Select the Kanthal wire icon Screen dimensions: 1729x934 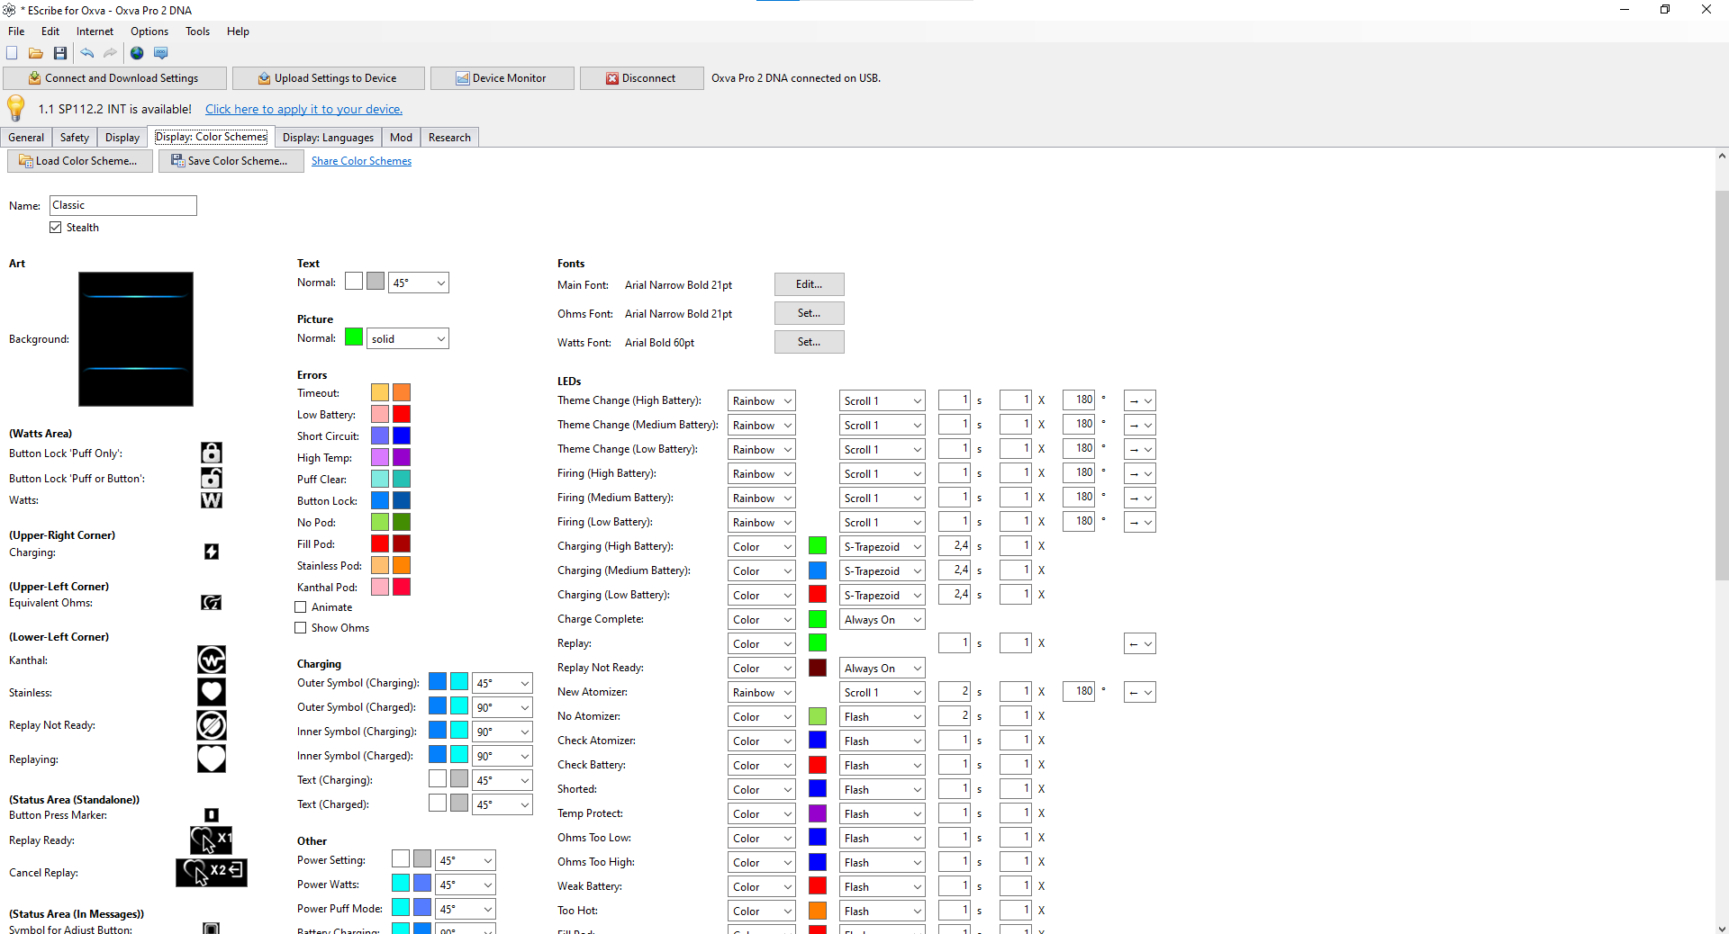coord(212,660)
